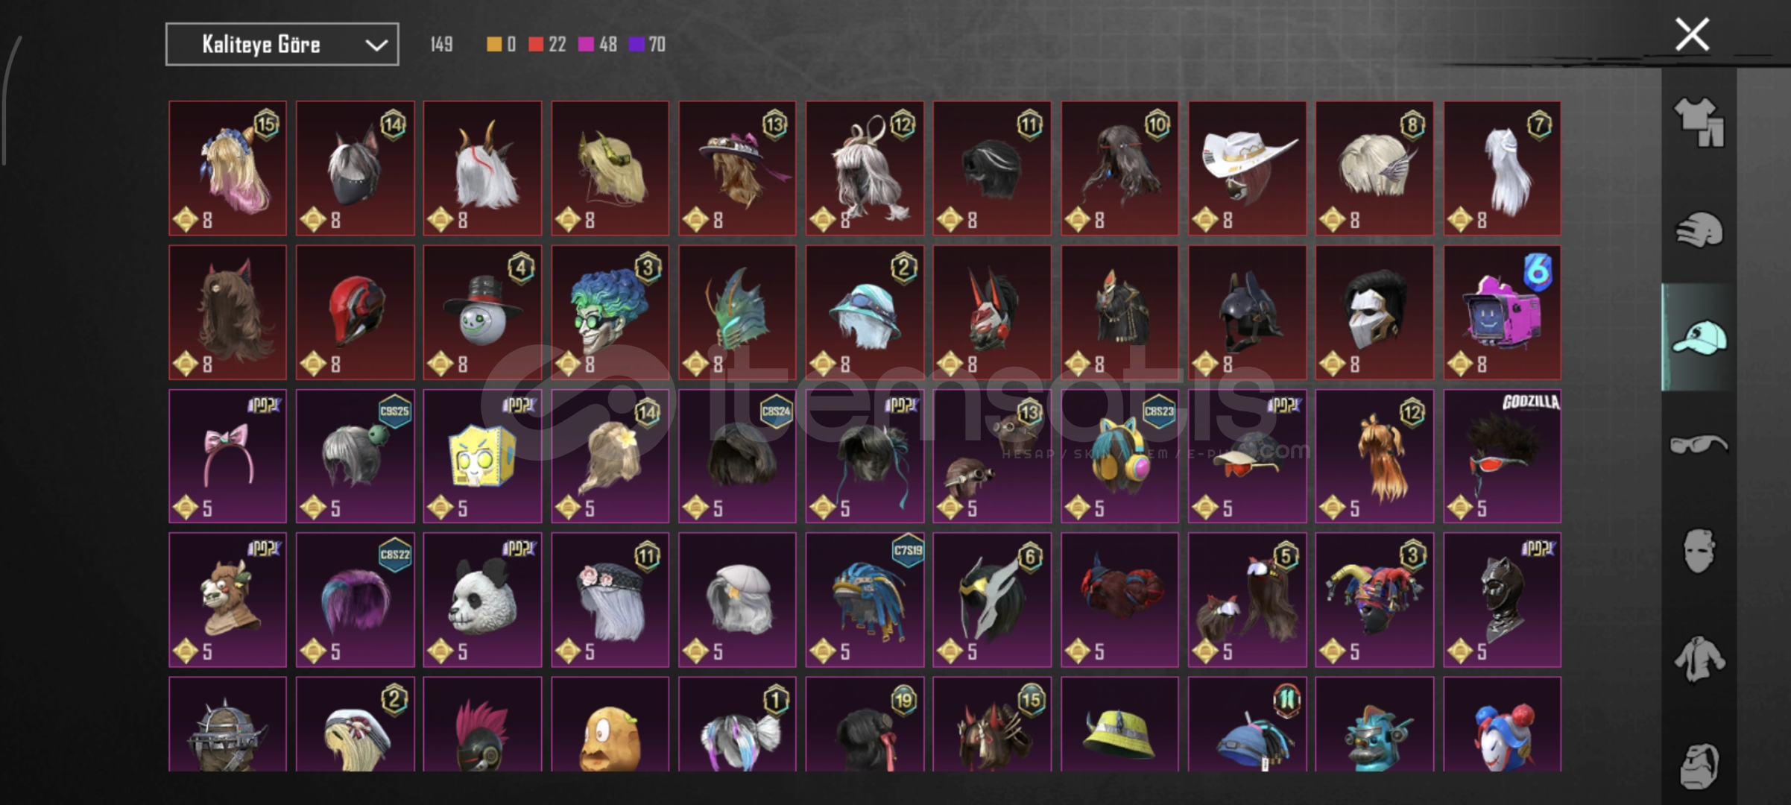Filter by the pink quality count 48

click(x=607, y=45)
